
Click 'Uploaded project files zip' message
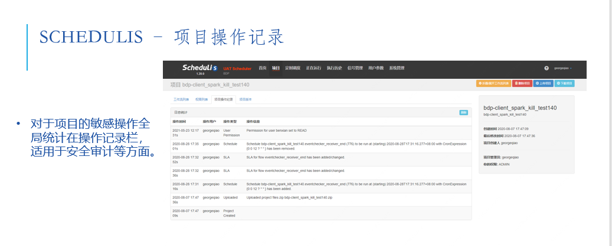pyautogui.click(x=289, y=198)
